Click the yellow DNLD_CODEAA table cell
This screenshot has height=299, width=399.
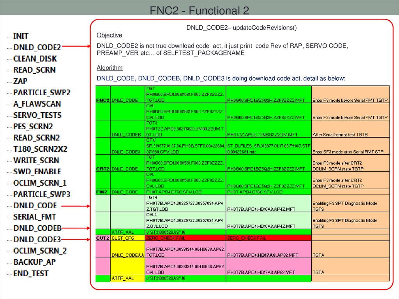127,249
